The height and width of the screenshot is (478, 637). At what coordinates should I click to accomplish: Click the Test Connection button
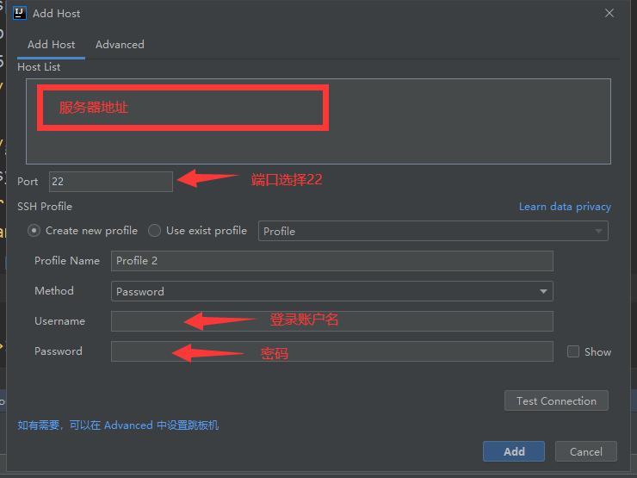click(x=556, y=400)
